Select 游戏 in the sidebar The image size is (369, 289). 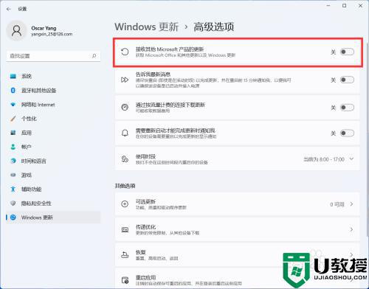[x=53, y=175]
